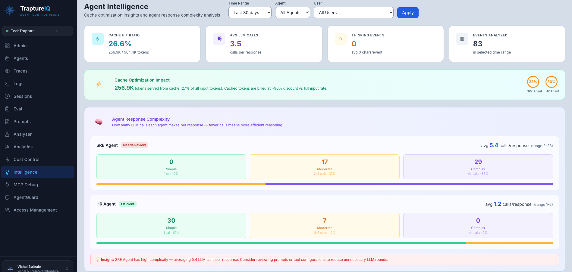Open the Time Range dropdown
The image size is (572, 272).
pyautogui.click(x=250, y=13)
